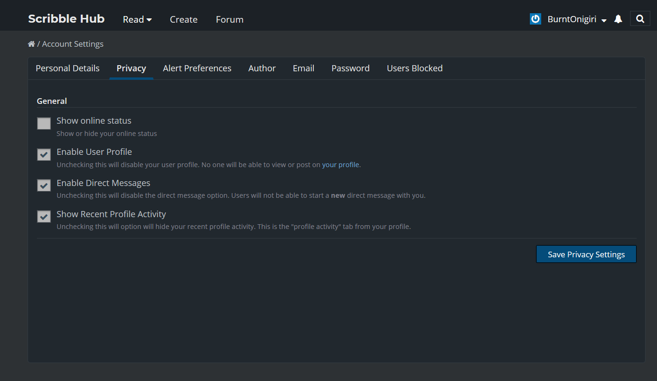The height and width of the screenshot is (381, 657).
Task: Open notifications bell icon
Action: tap(618, 19)
